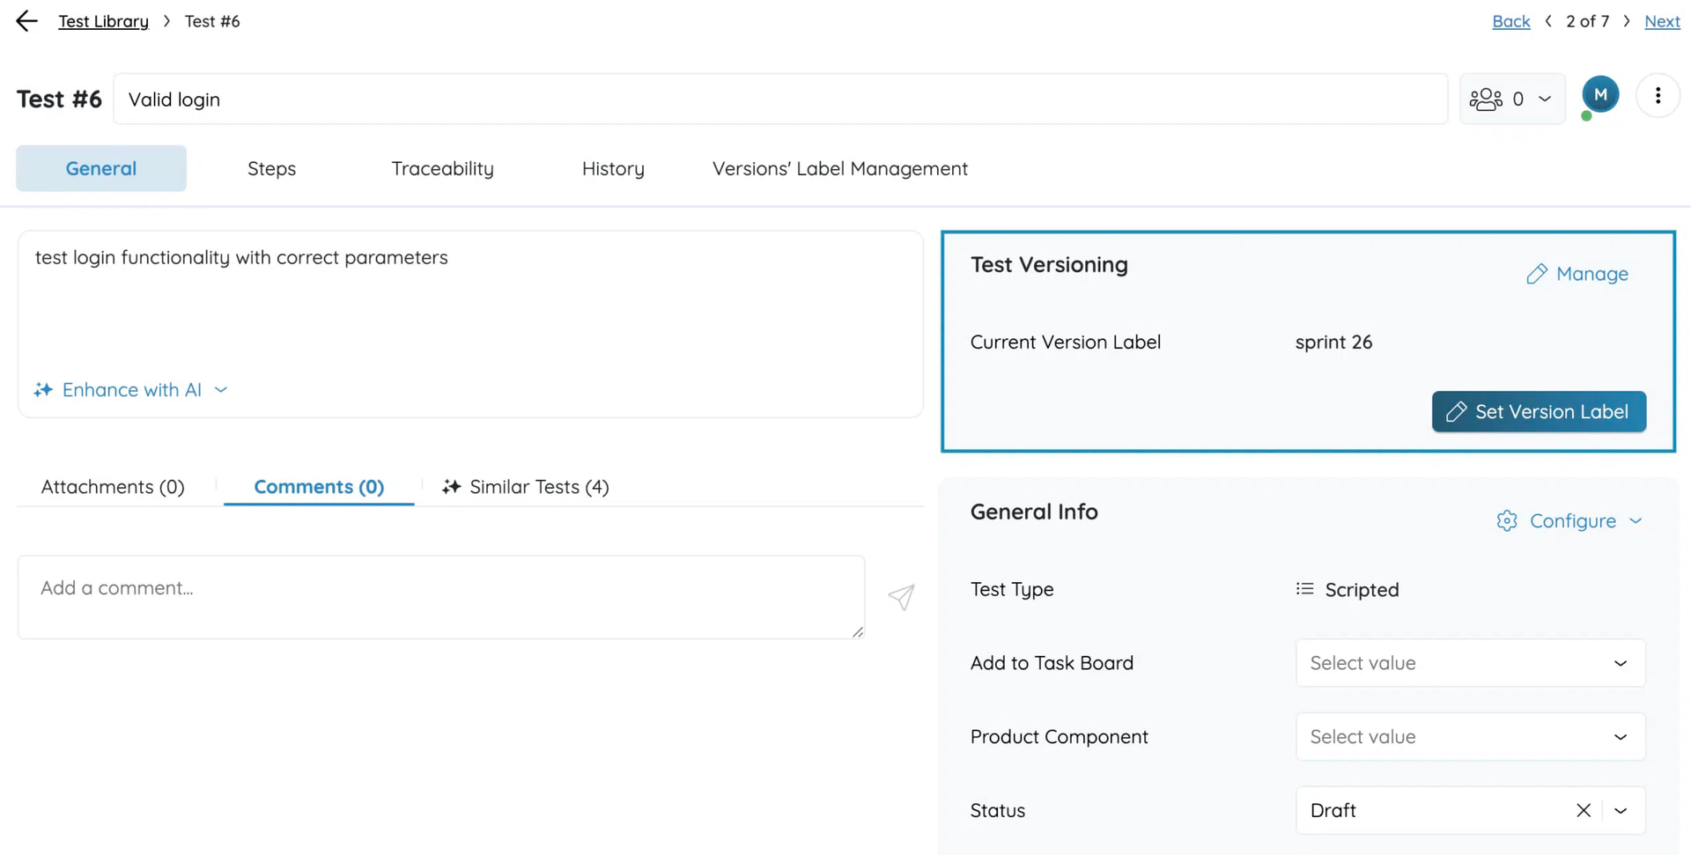This screenshot has width=1691, height=855.
Task: Open the three-dot more options menu
Action: click(1658, 96)
